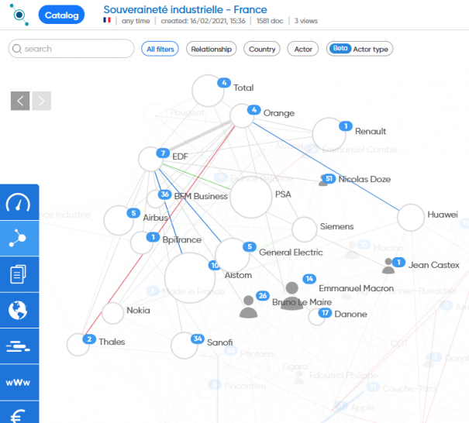This screenshot has width=469, height=423.
Task: Select the BFM Business node circle
Action: coord(156,199)
